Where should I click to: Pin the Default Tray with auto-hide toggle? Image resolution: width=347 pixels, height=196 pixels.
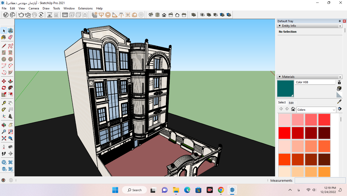click(x=340, y=21)
